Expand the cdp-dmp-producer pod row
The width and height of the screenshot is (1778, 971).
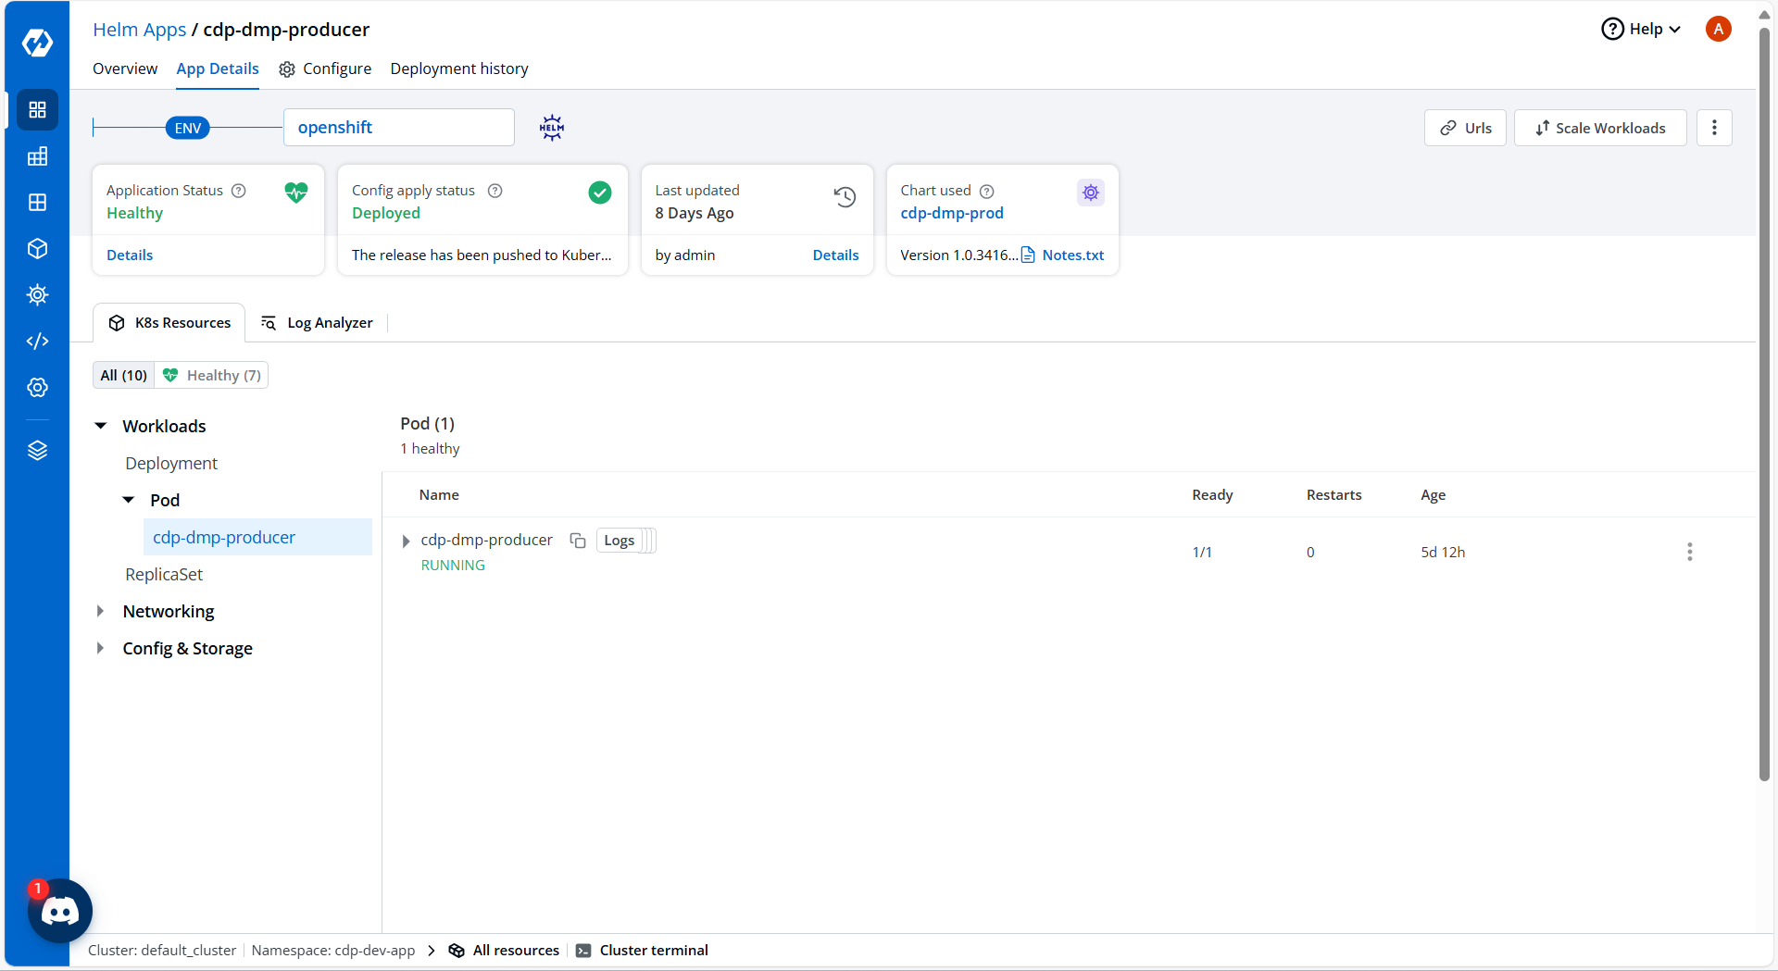click(406, 541)
